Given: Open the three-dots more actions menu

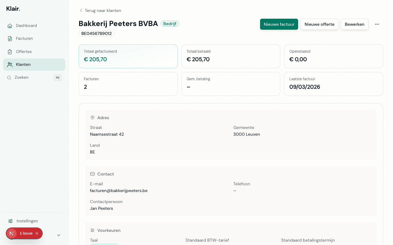Looking at the screenshot, I should 377,24.
